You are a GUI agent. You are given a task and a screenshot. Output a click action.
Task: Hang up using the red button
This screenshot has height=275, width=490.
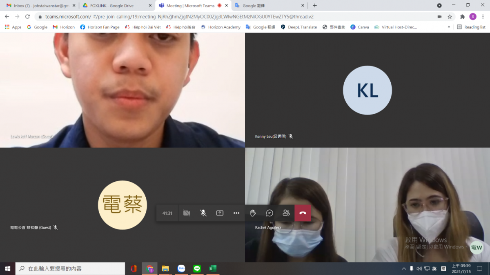pyautogui.click(x=303, y=213)
